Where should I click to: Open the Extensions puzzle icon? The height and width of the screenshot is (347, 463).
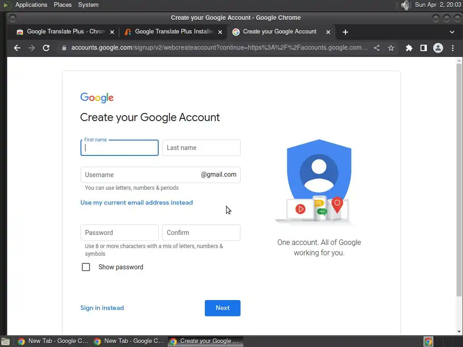coord(409,48)
